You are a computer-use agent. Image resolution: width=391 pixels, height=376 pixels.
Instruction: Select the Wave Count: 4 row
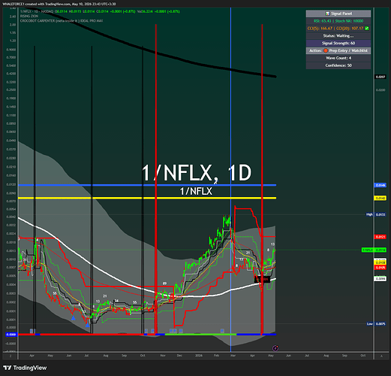(338, 58)
